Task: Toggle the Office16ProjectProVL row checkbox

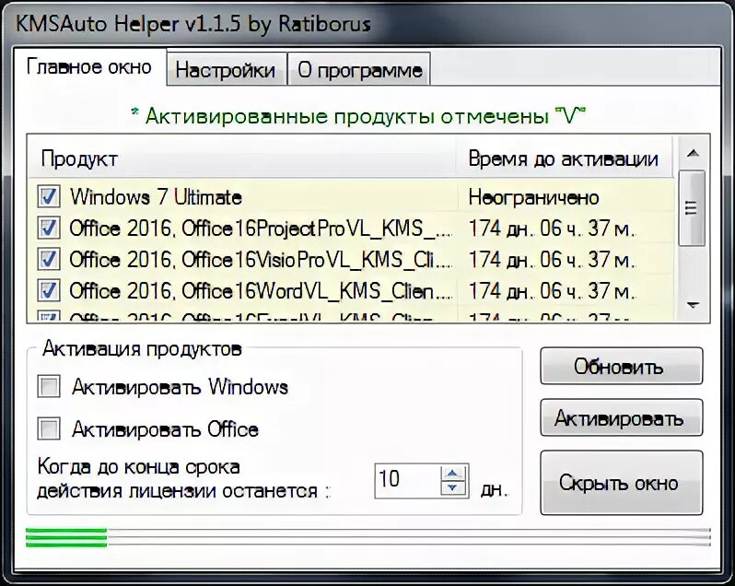Action: pyautogui.click(x=49, y=229)
